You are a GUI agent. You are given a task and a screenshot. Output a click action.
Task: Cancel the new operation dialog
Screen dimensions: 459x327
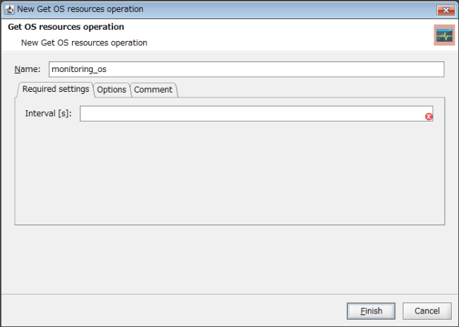pos(427,311)
